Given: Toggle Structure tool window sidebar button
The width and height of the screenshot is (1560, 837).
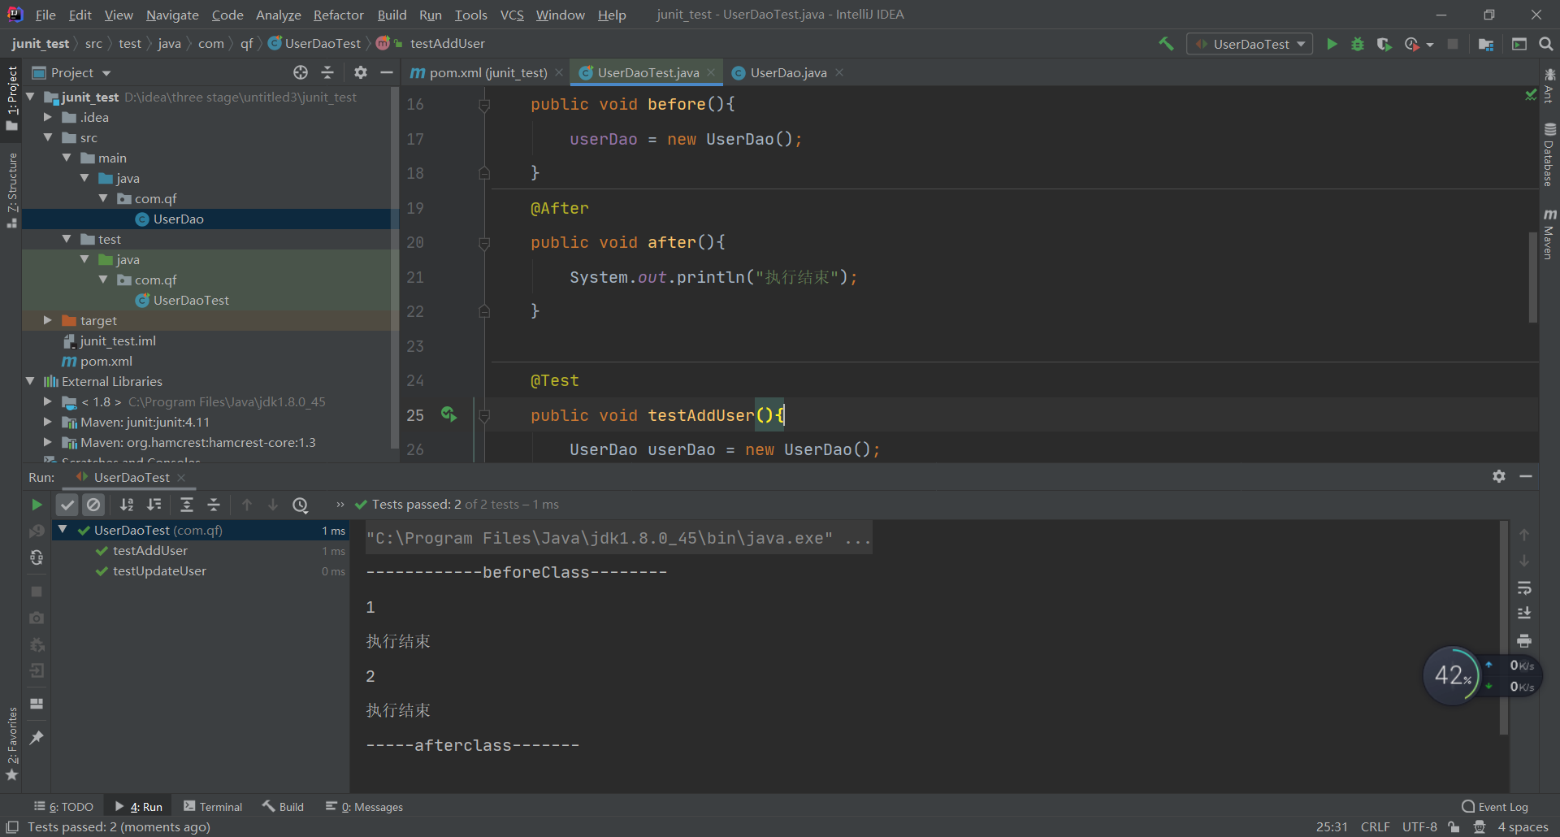Looking at the screenshot, I should [x=11, y=190].
